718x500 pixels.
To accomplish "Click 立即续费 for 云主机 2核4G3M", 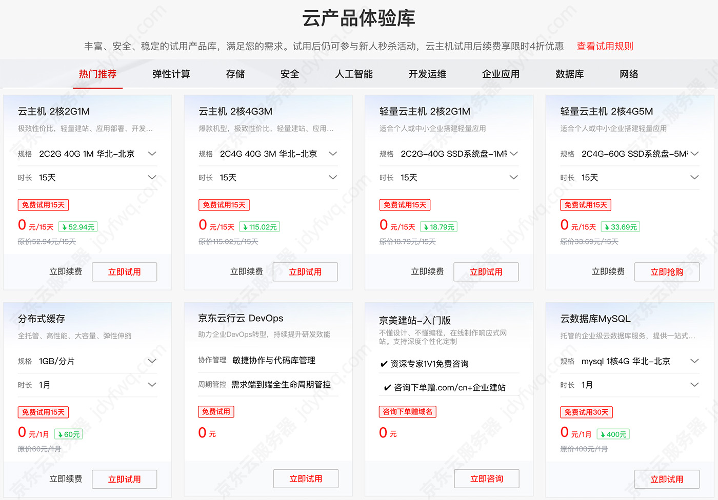I will [x=247, y=272].
